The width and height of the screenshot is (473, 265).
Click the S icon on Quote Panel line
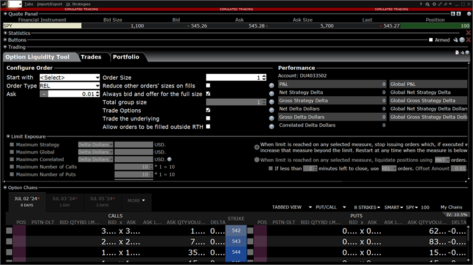click(459, 14)
